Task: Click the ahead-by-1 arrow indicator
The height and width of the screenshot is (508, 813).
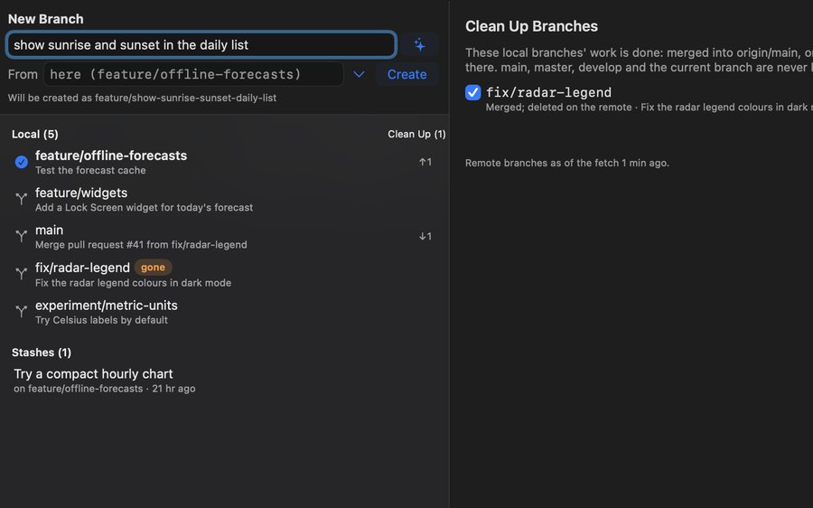Action: pos(425,162)
